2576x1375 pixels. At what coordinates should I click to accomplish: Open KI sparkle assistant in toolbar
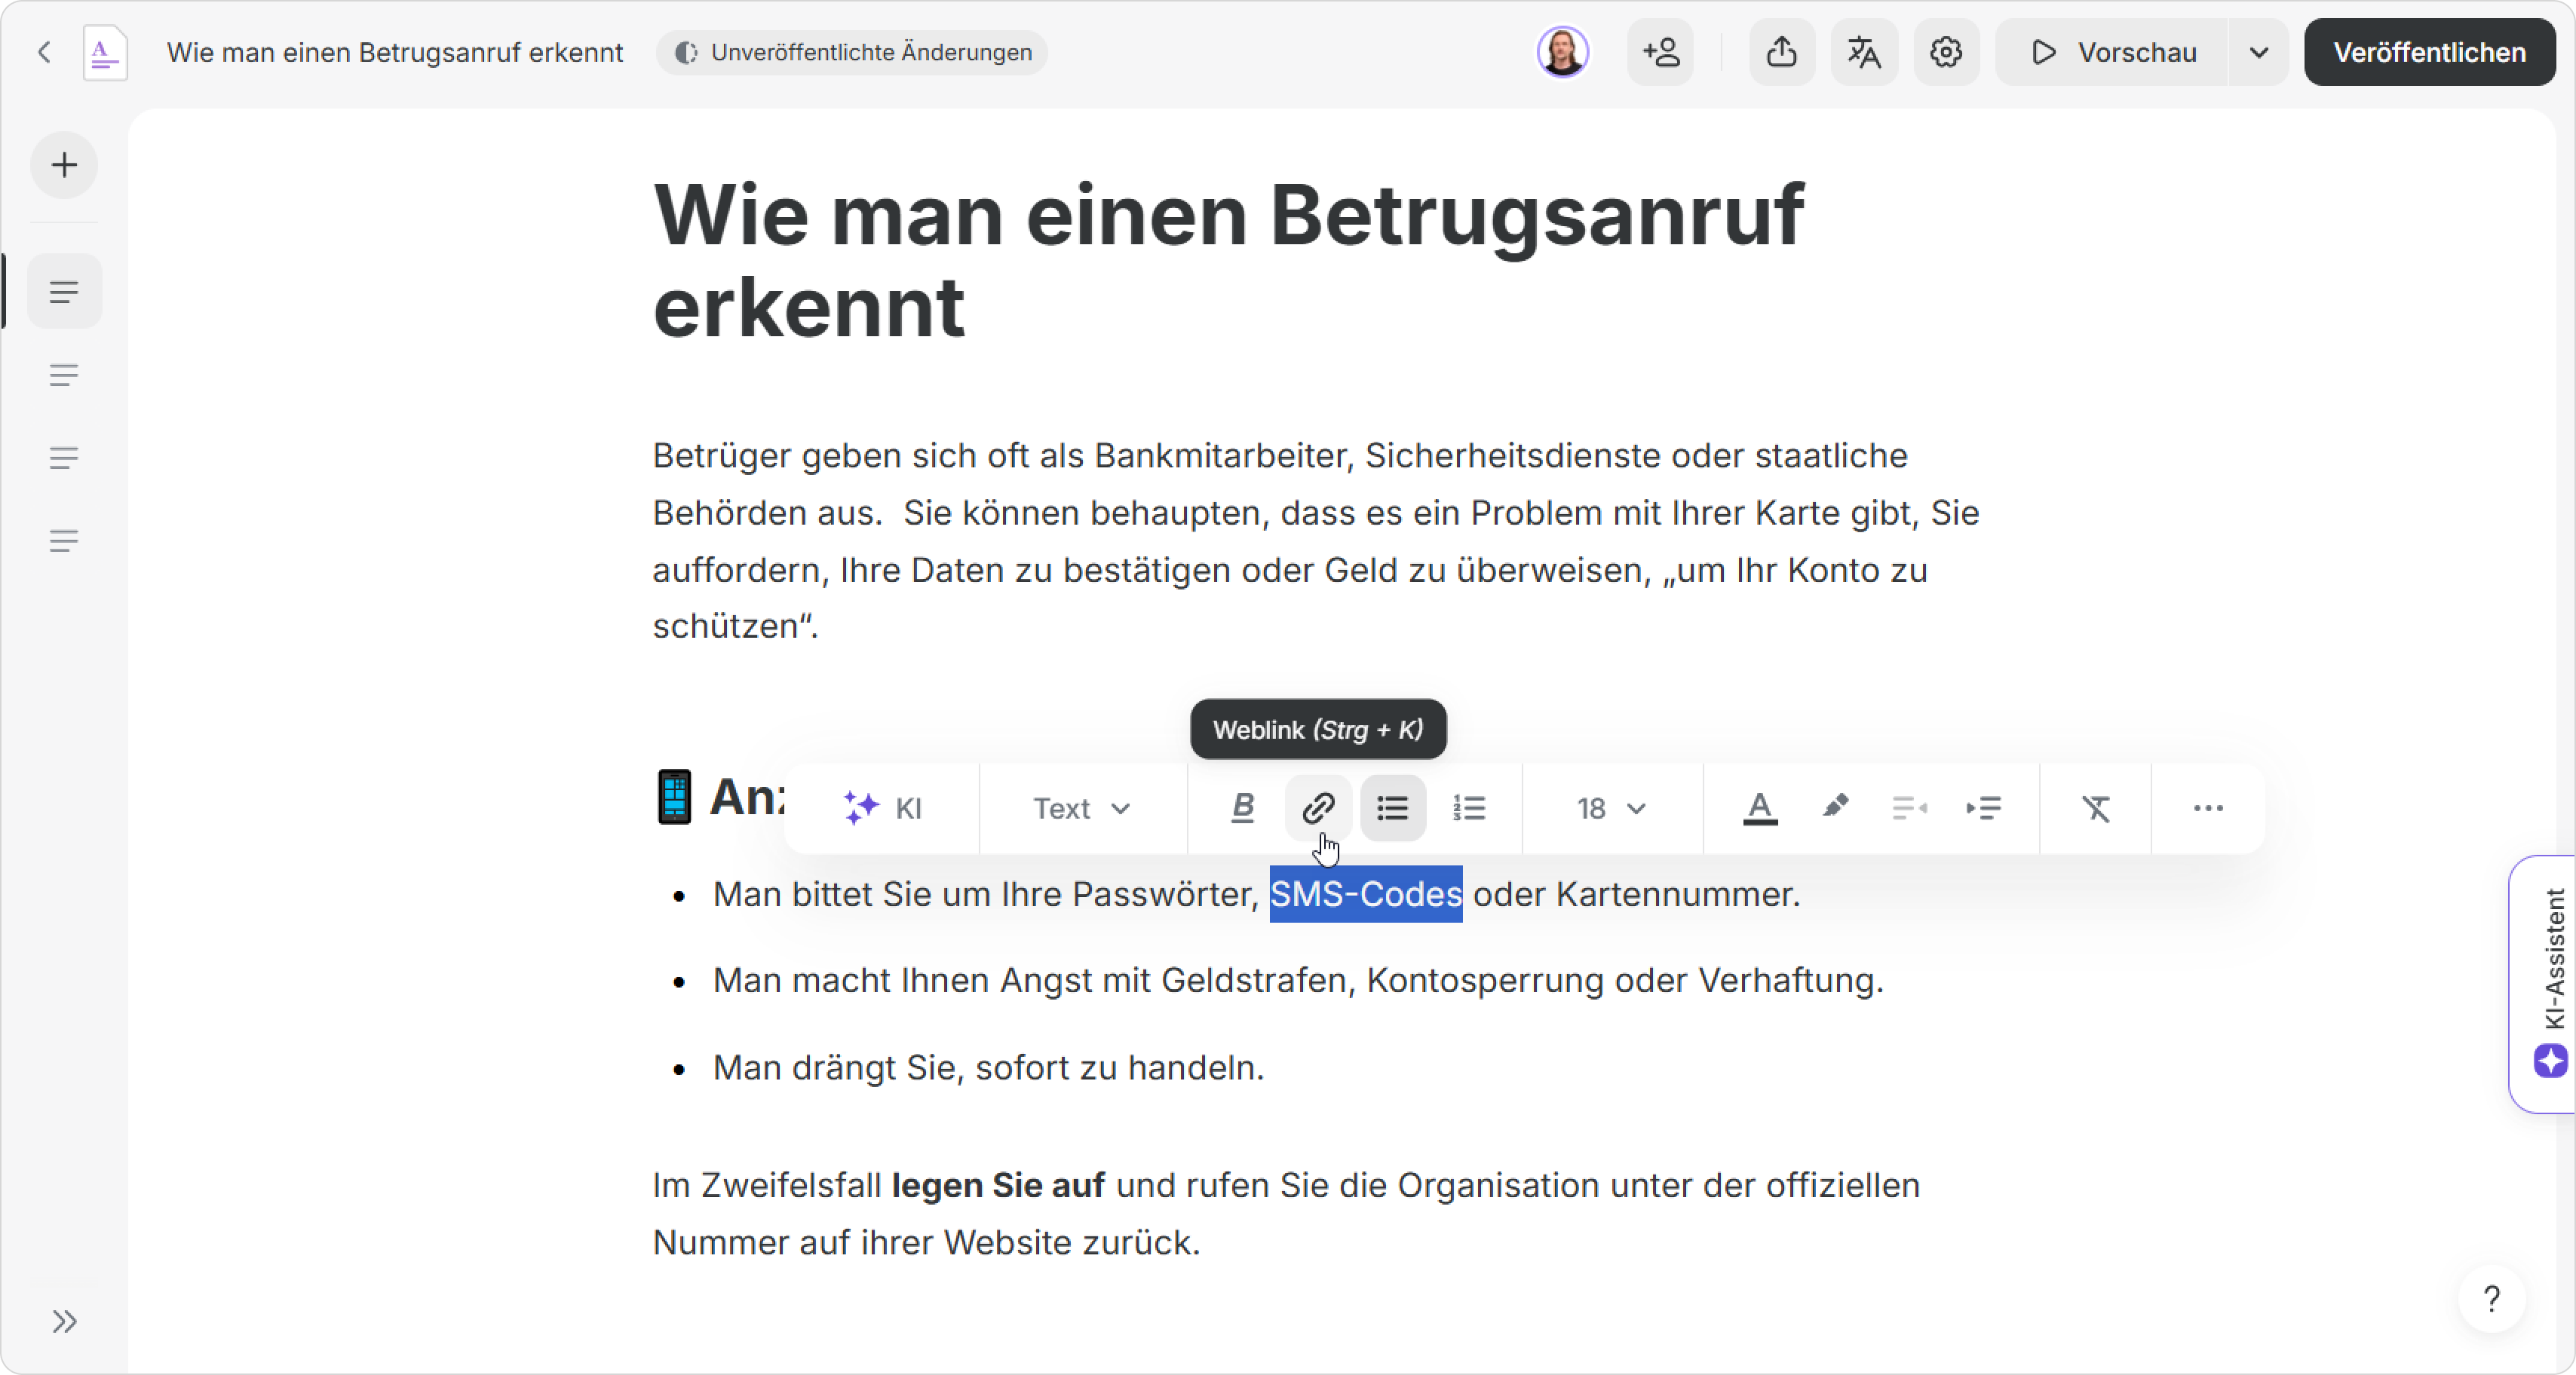[x=882, y=808]
